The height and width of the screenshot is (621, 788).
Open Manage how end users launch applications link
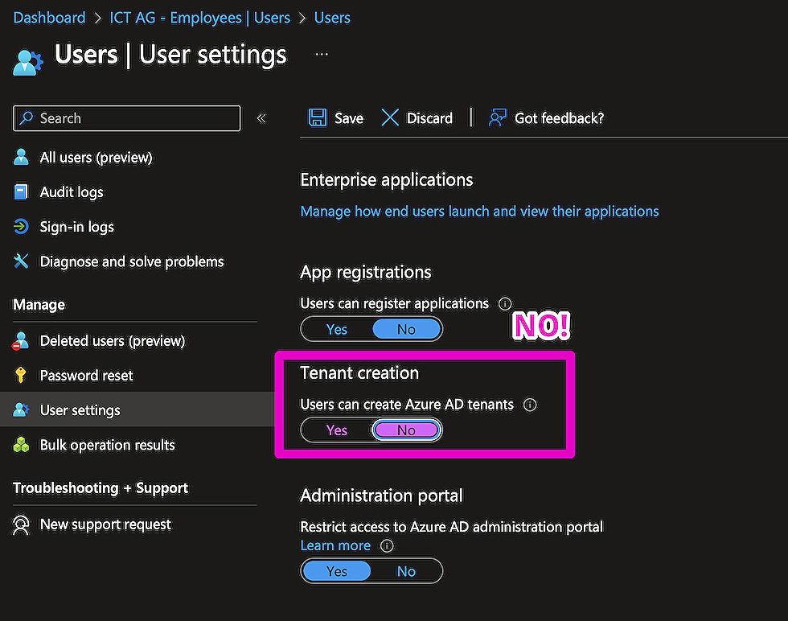tap(479, 212)
